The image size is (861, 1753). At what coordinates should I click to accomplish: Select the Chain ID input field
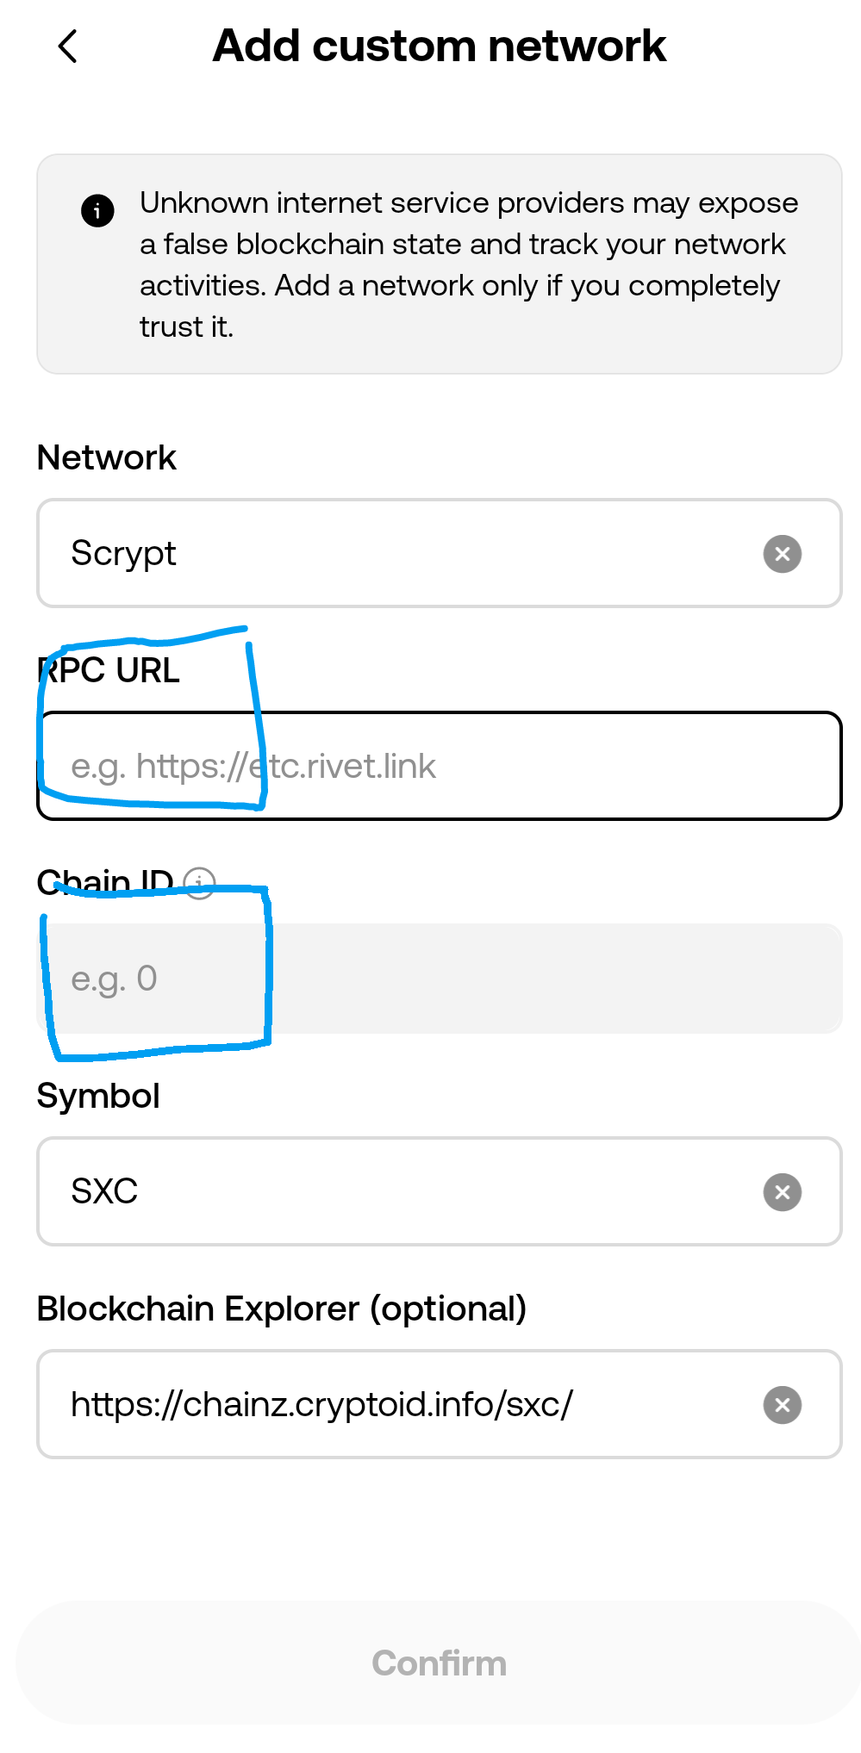pyautogui.click(x=440, y=979)
